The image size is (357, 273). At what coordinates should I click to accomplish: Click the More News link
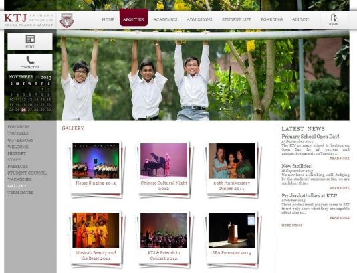[x=292, y=225]
